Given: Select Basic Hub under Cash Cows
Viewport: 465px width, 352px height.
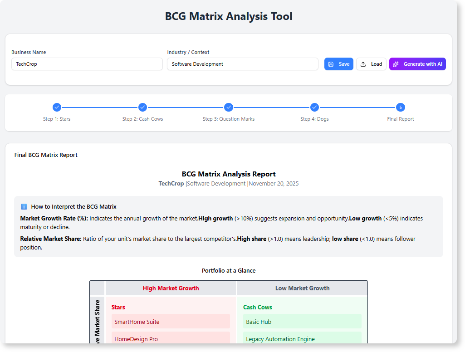Looking at the screenshot, I should (302, 321).
